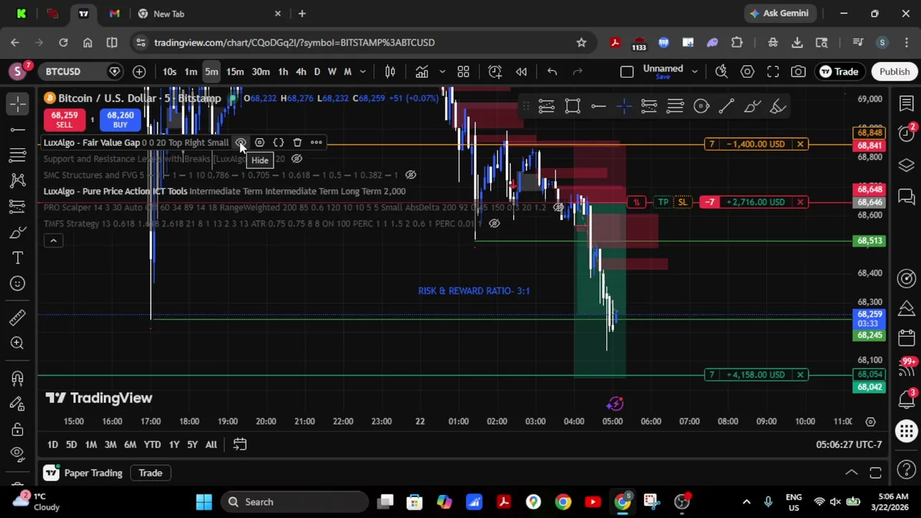Switch to the 1h interval

coord(283,71)
